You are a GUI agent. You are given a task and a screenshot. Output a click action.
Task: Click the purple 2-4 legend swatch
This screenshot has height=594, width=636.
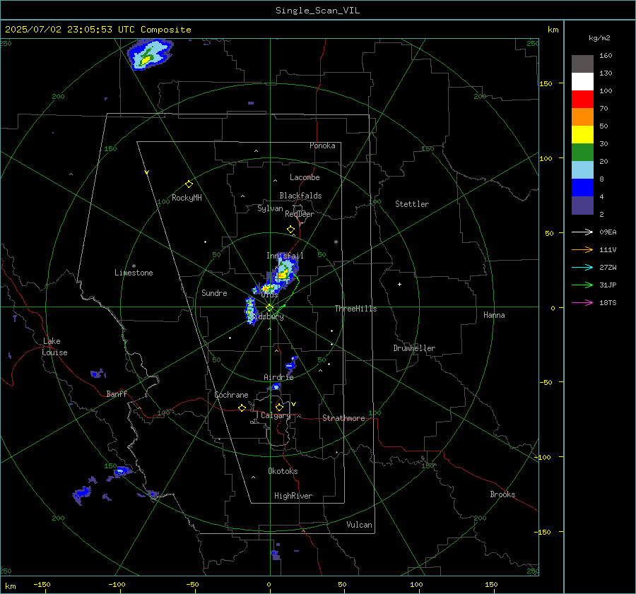point(582,205)
